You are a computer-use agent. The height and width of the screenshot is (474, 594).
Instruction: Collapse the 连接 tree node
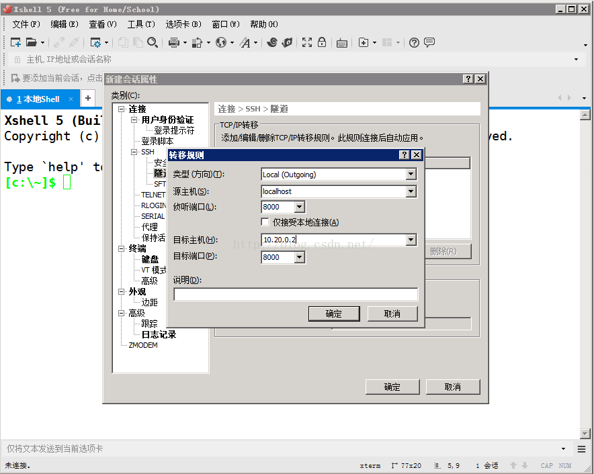[x=121, y=109]
